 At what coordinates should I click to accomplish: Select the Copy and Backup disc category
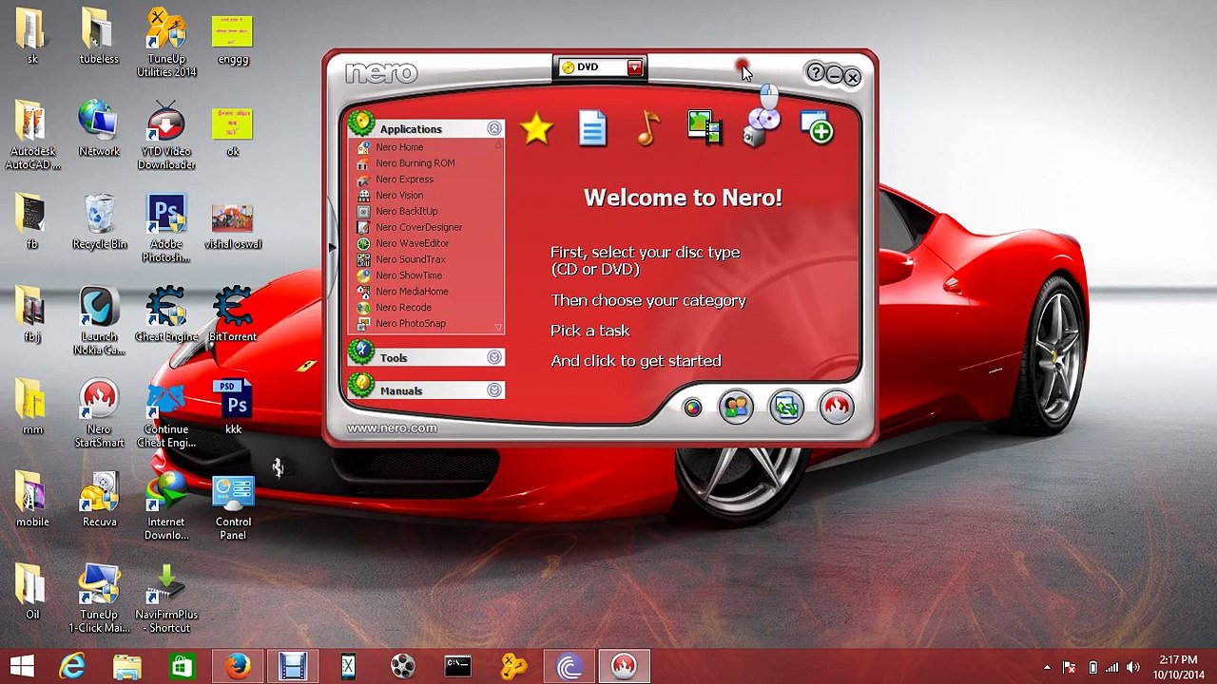click(x=763, y=127)
